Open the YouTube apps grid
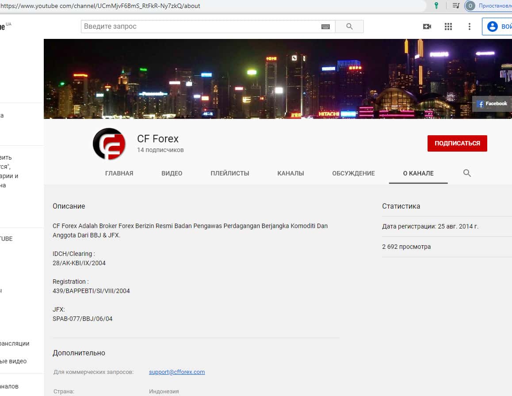This screenshot has width=512, height=396. 448,27
